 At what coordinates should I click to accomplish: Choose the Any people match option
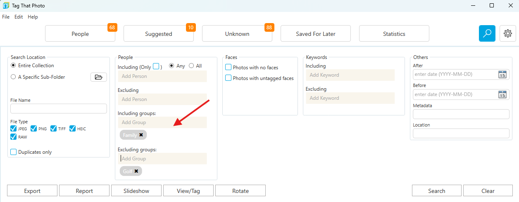[171, 66]
